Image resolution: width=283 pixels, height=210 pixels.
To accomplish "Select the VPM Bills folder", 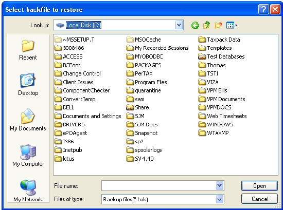I will coord(213,90).
